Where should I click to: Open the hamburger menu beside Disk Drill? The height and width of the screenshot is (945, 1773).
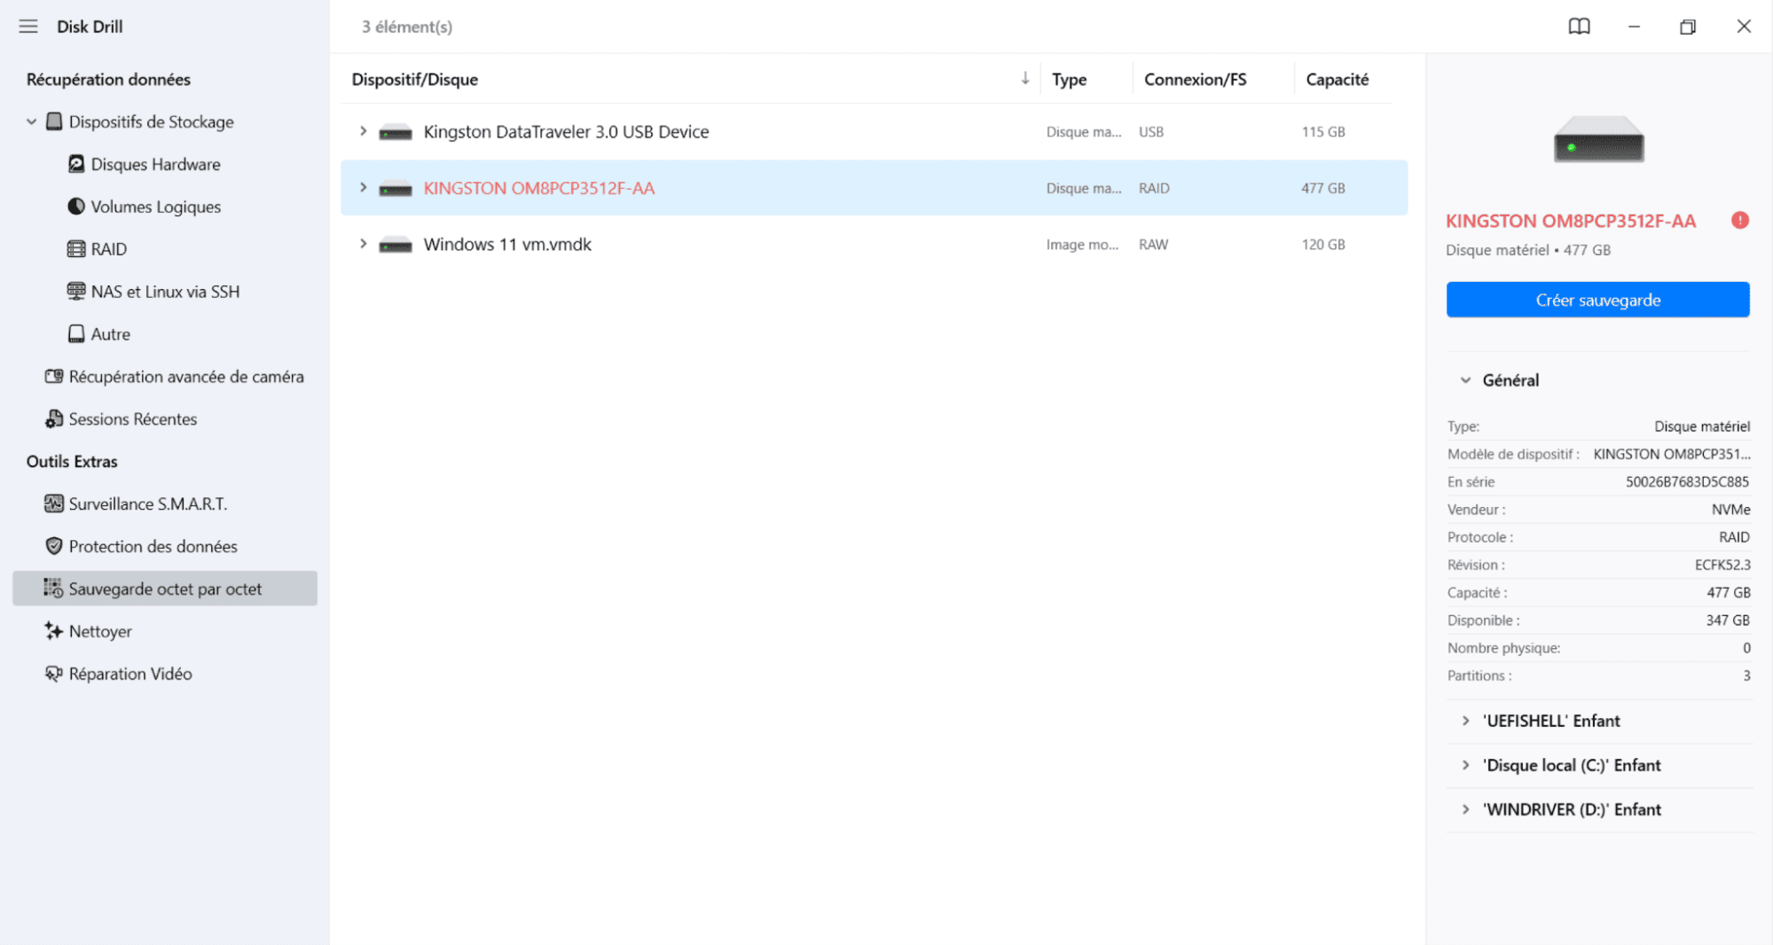pos(28,27)
